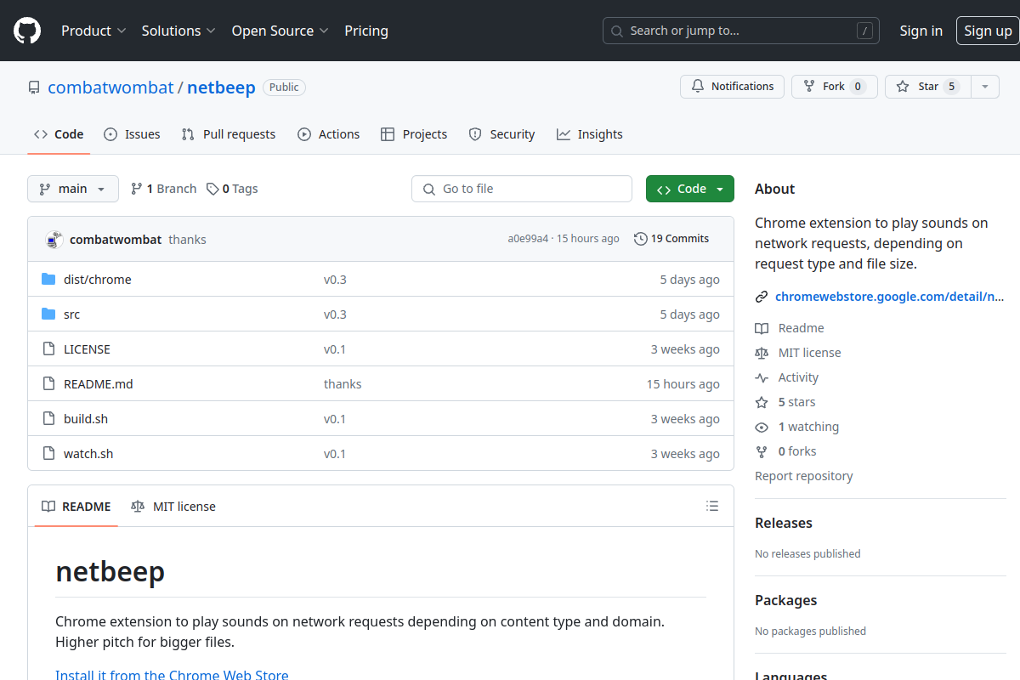This screenshot has width=1020, height=680.
Task: Click Report repository
Action: [804, 476]
